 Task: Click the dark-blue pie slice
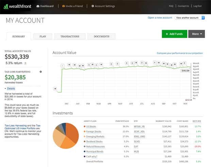coord(64,127)
